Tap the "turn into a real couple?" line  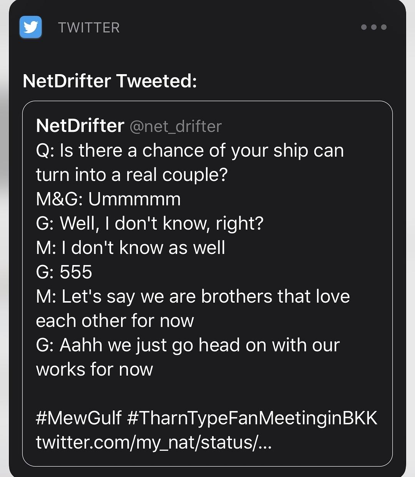[132, 175]
